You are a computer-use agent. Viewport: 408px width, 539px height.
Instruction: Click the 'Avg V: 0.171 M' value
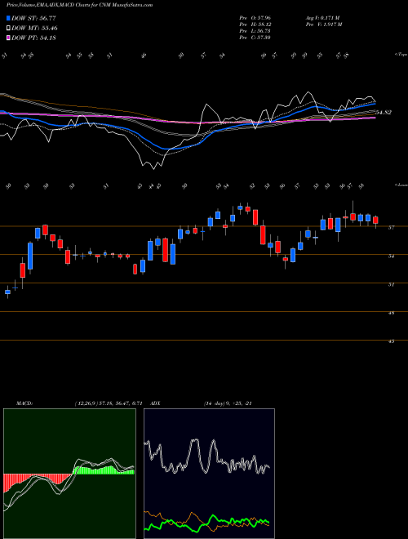click(323, 18)
